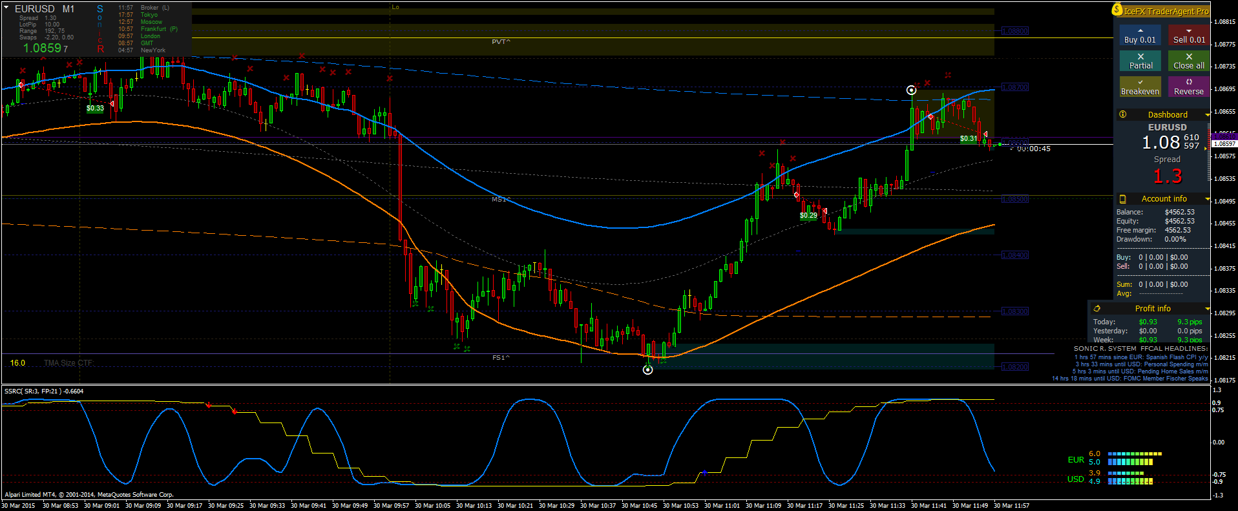Viewport: 1238px width, 511px height.
Task: Click the FOMC Member Fischer Speaks headline
Action: tap(1130, 379)
